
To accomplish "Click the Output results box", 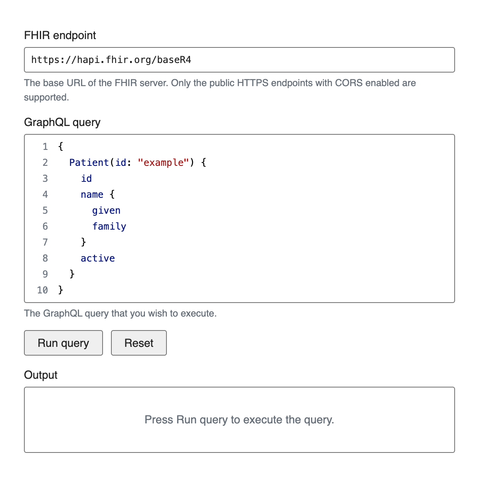I will point(239,419).
